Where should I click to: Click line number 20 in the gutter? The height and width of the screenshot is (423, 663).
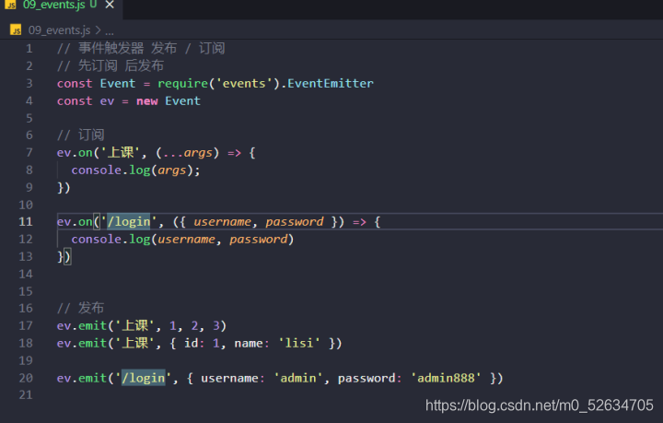tap(26, 378)
